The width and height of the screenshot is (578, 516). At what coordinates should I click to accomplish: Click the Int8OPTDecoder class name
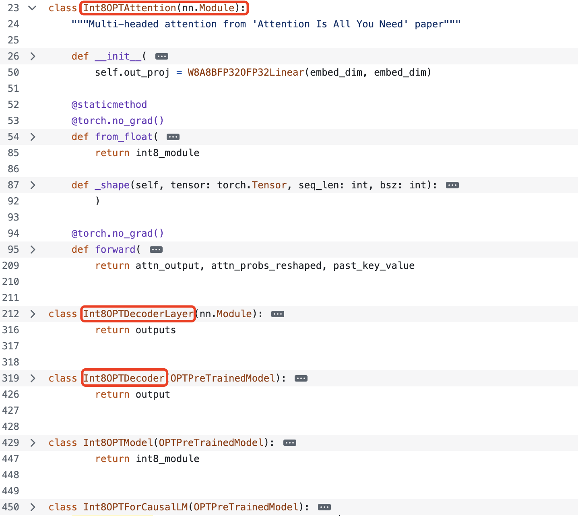[x=124, y=378]
